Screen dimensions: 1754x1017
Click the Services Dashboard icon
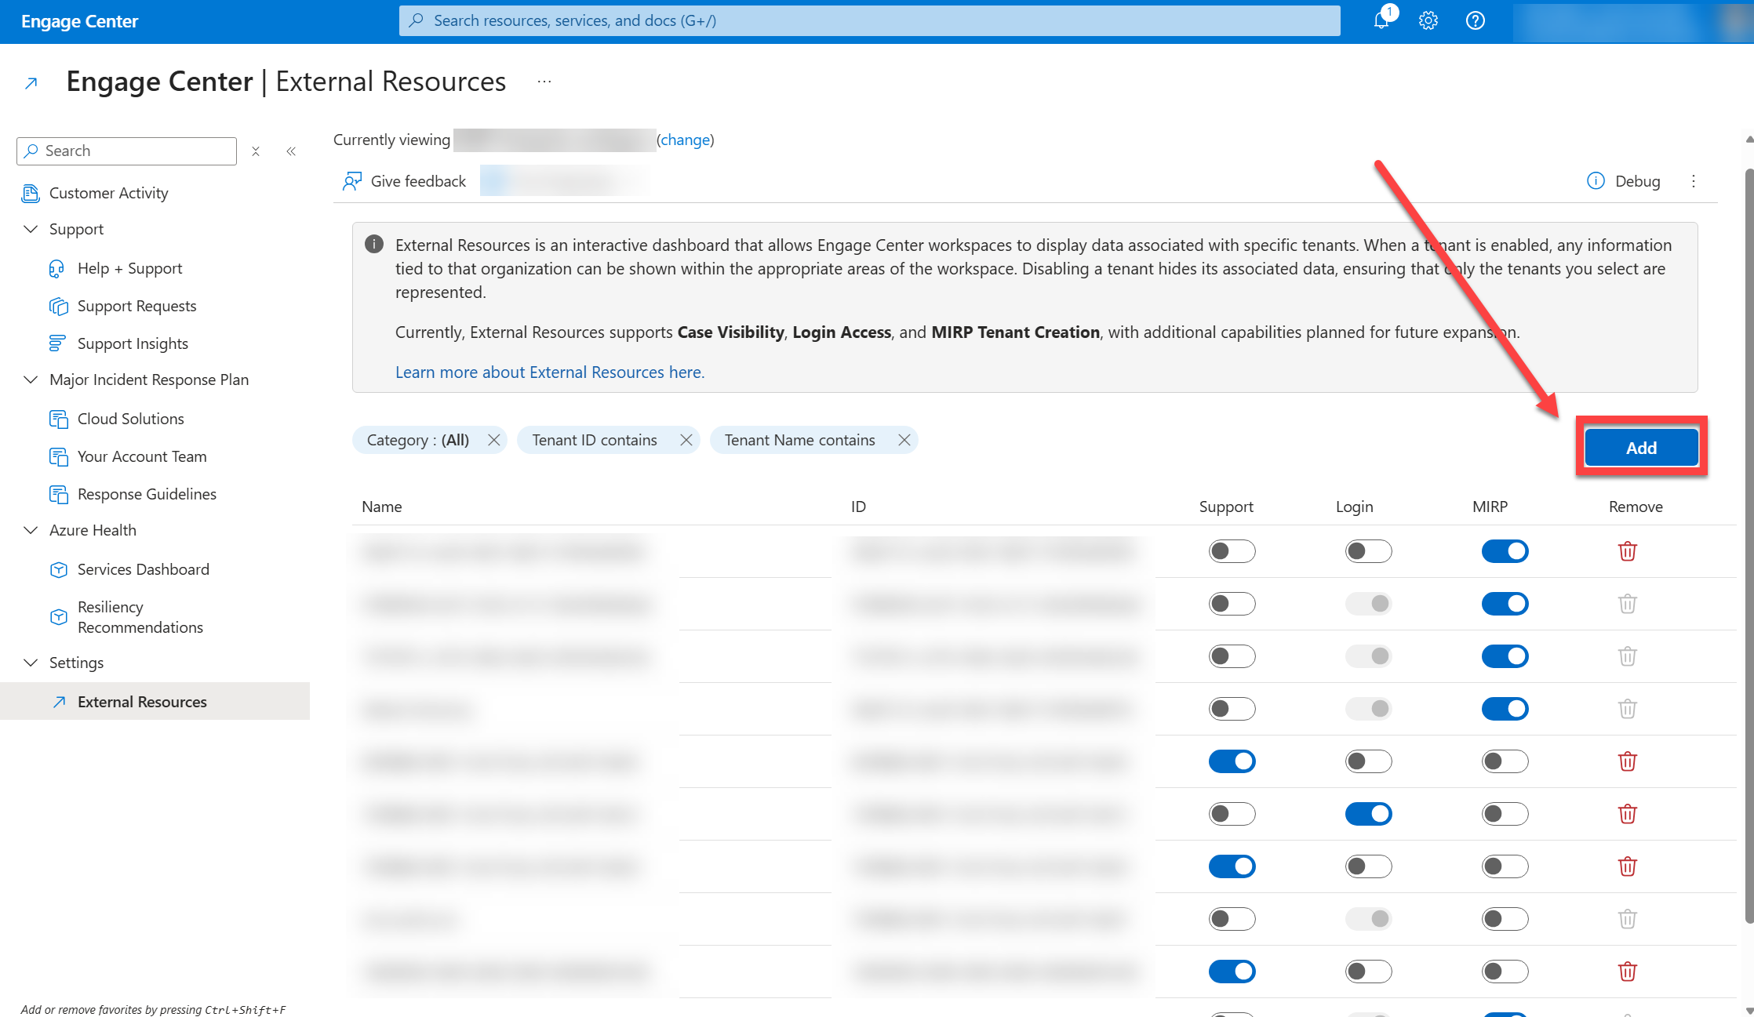click(x=59, y=569)
